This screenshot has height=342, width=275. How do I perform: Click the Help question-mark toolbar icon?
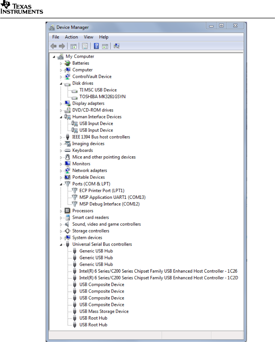point(96,46)
